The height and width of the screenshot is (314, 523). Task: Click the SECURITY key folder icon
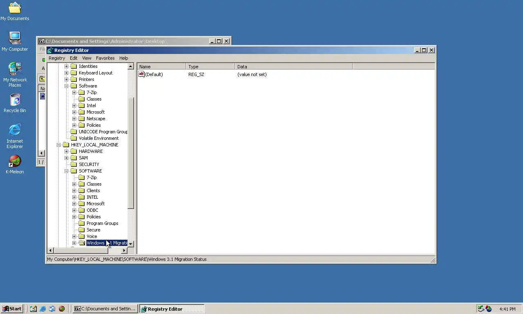pyautogui.click(x=74, y=164)
